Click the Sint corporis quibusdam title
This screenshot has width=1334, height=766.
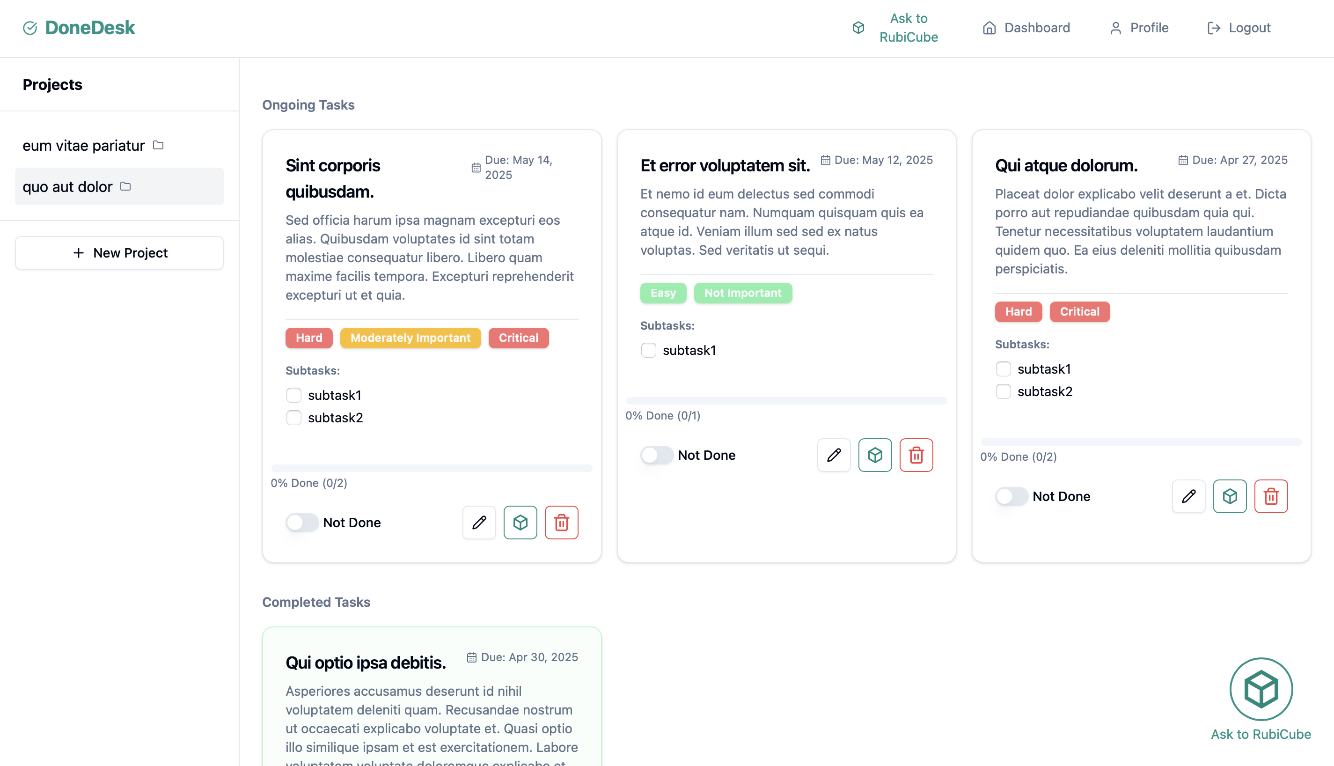click(x=333, y=178)
